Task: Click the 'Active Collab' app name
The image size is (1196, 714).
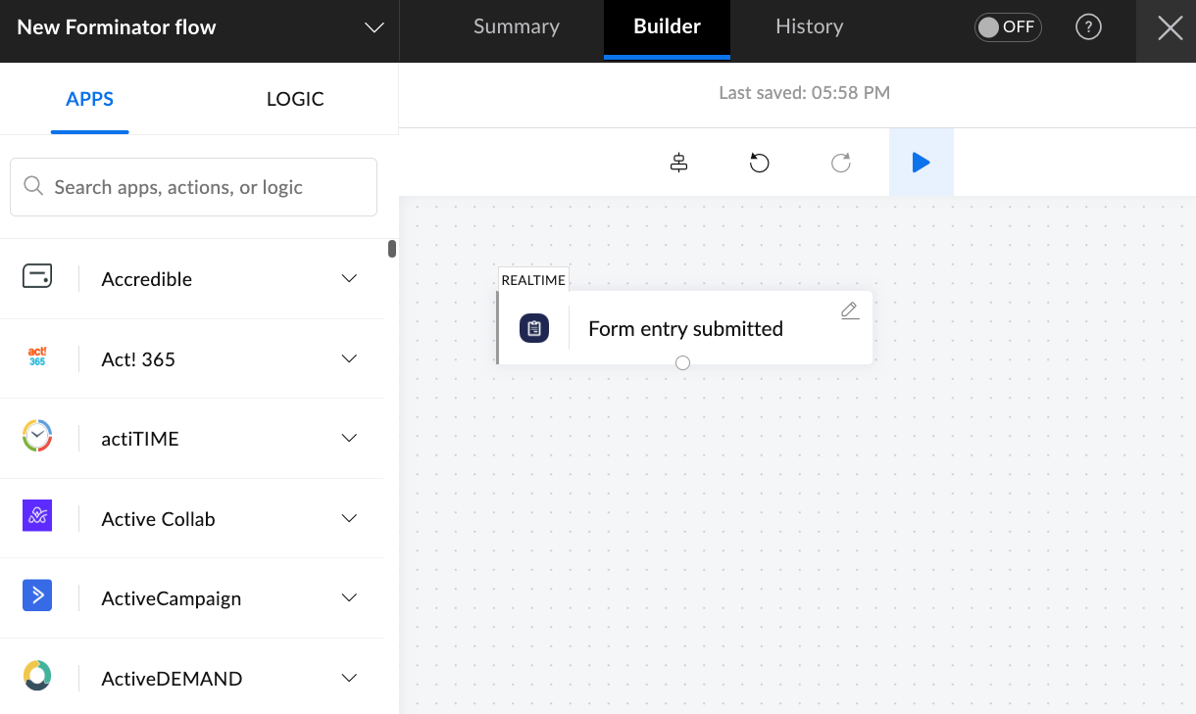Action: [x=158, y=519]
